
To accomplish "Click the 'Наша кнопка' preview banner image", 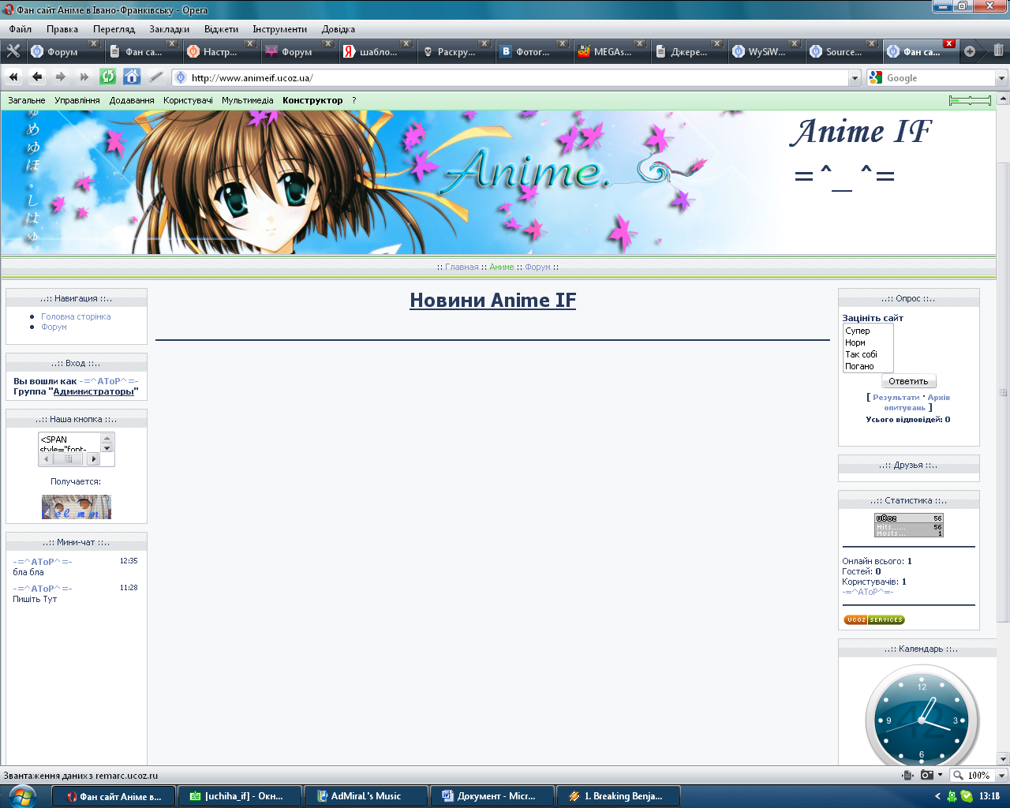I will click(77, 507).
